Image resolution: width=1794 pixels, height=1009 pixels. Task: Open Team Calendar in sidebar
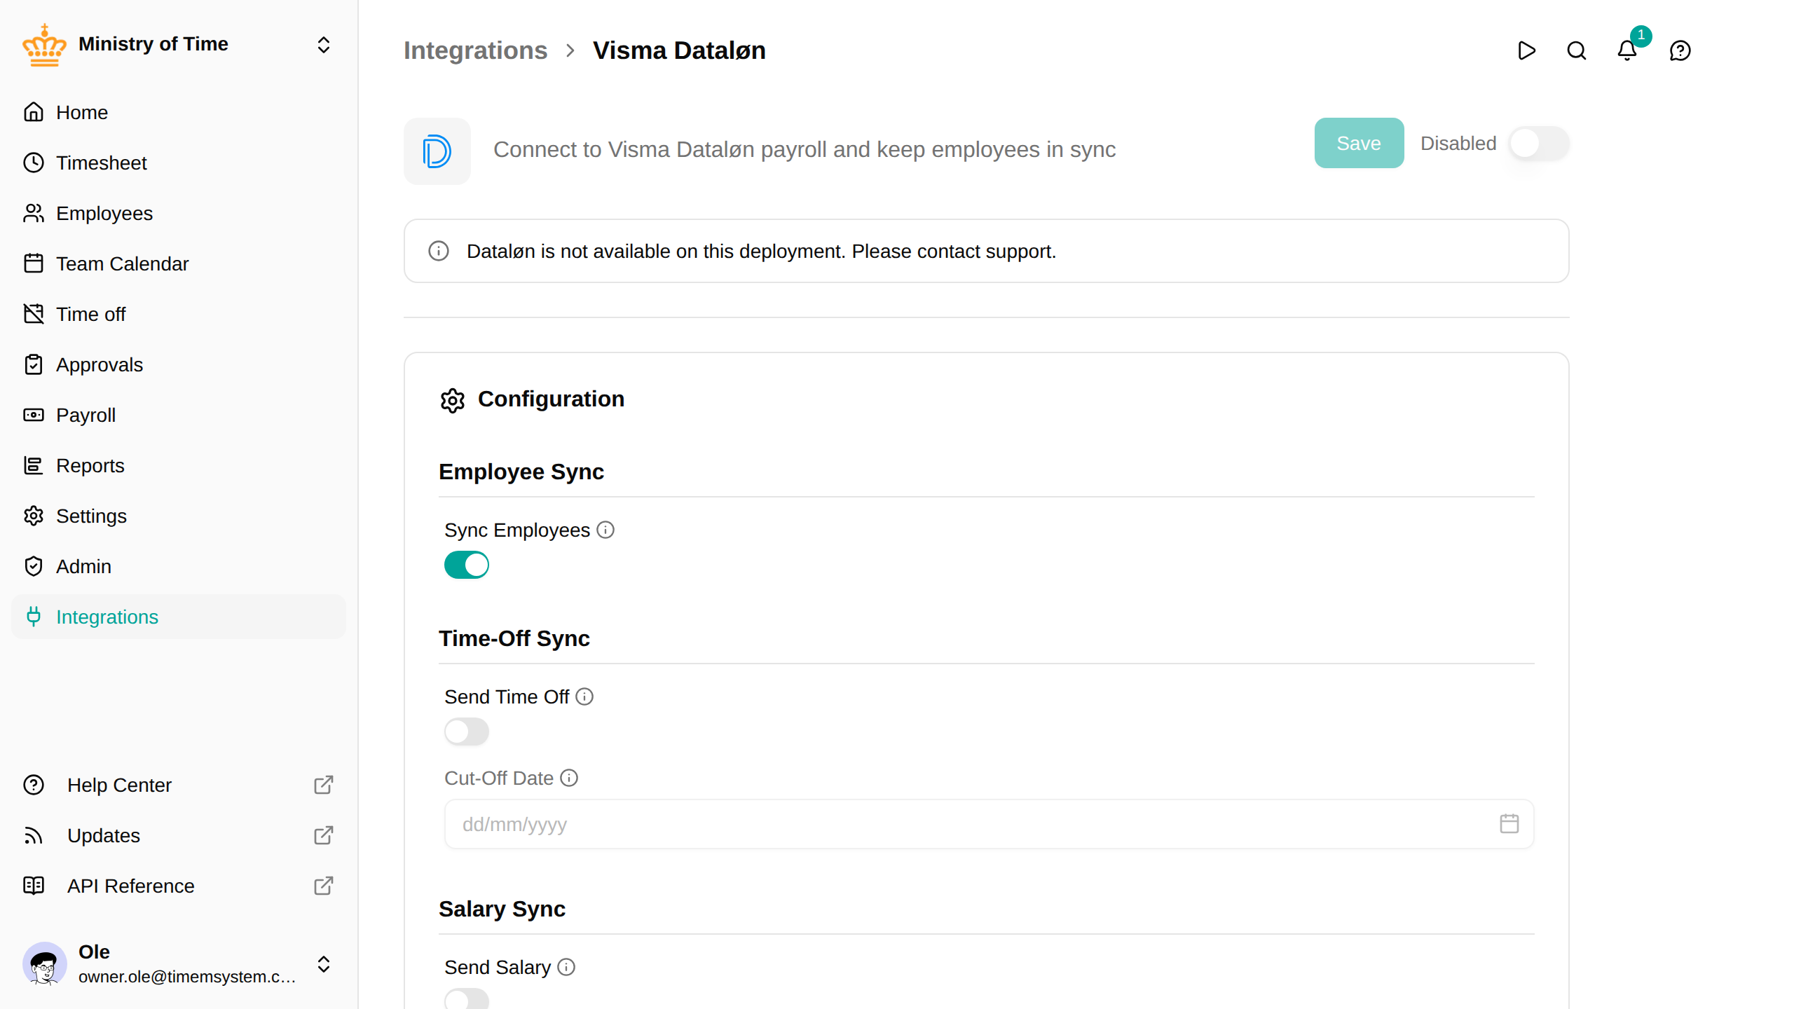[x=179, y=263]
